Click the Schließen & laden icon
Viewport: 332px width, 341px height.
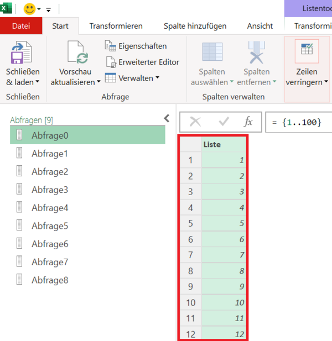click(x=22, y=53)
